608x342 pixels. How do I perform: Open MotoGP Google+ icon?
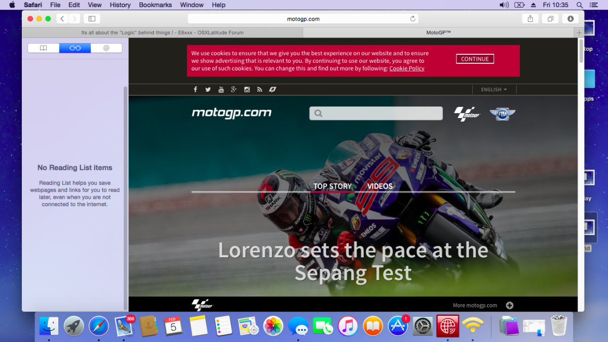tap(234, 90)
